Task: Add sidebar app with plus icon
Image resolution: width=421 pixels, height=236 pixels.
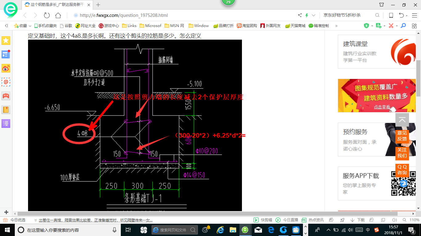Action: pos(6,212)
